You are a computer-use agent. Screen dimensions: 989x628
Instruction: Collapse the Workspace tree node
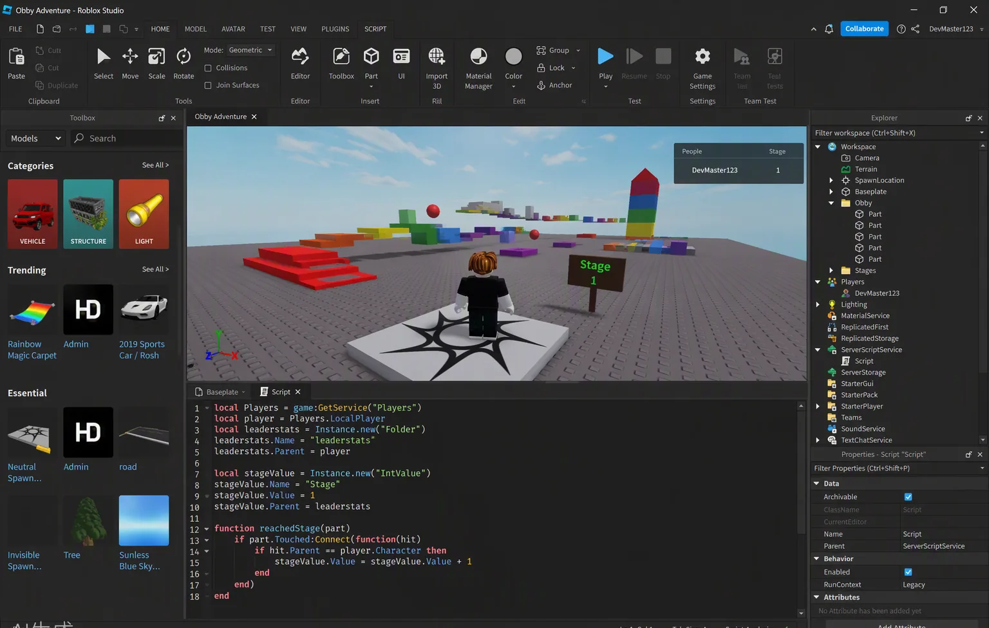pyautogui.click(x=818, y=147)
